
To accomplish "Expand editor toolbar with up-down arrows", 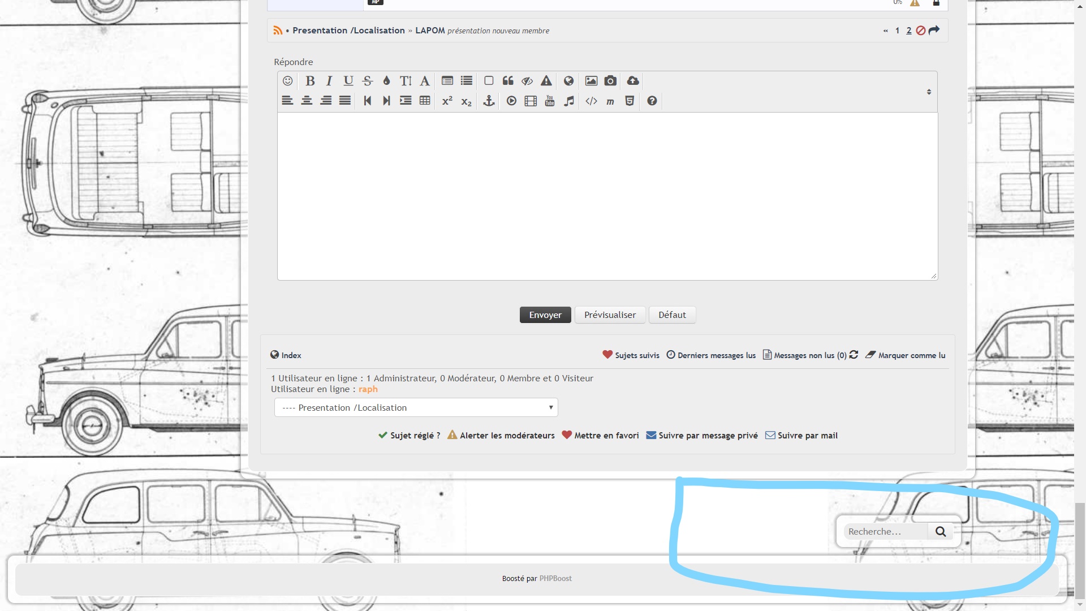I will point(929,92).
